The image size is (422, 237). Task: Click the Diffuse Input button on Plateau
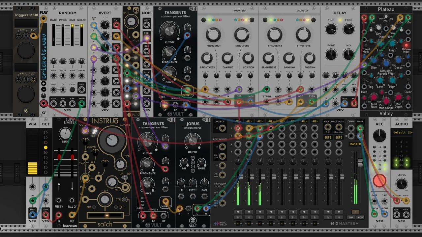tap(406, 45)
